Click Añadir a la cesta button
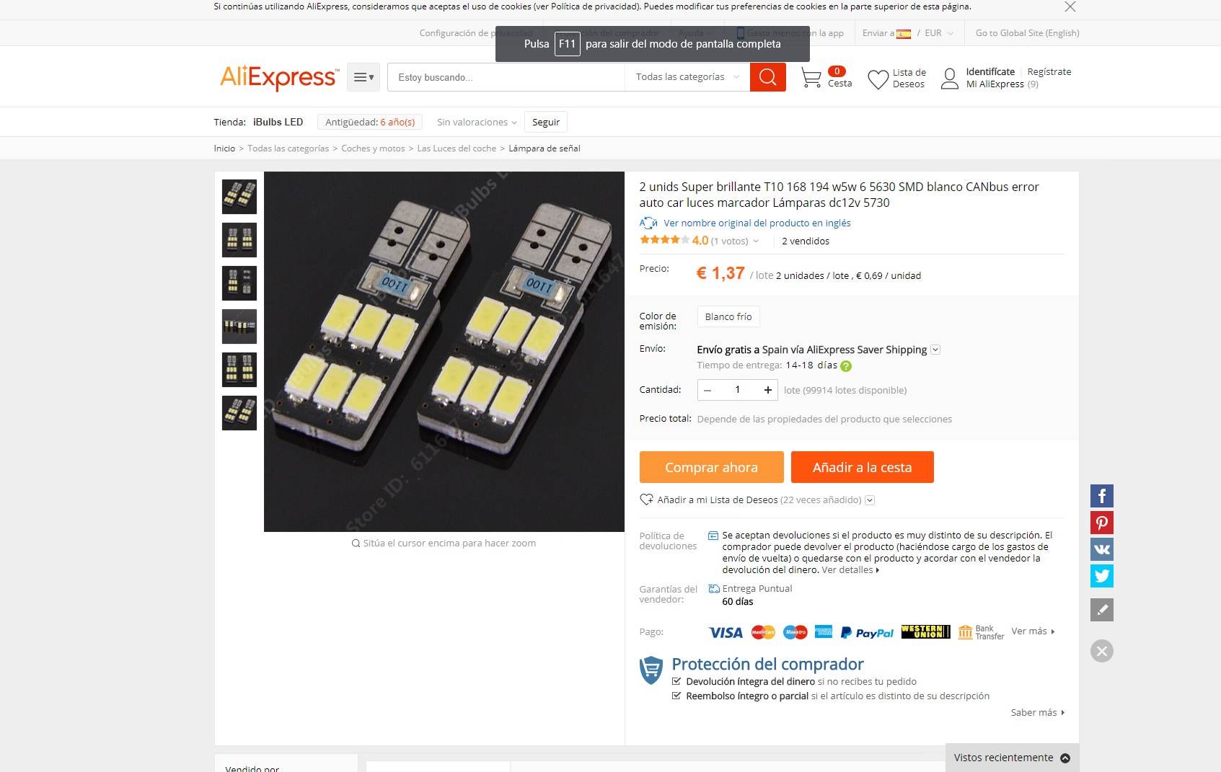 pos(862,467)
